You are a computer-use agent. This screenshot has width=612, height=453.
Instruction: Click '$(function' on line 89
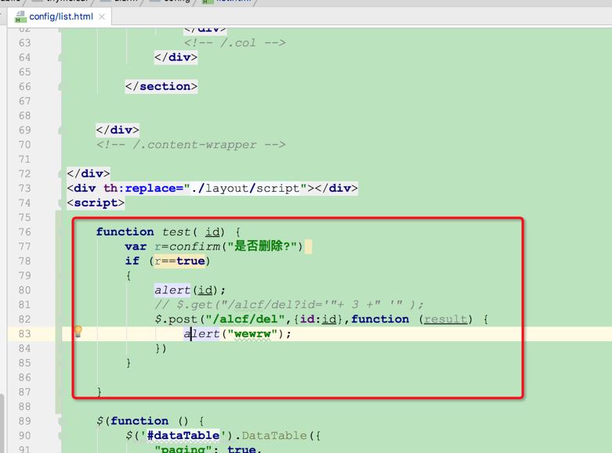[132, 421]
